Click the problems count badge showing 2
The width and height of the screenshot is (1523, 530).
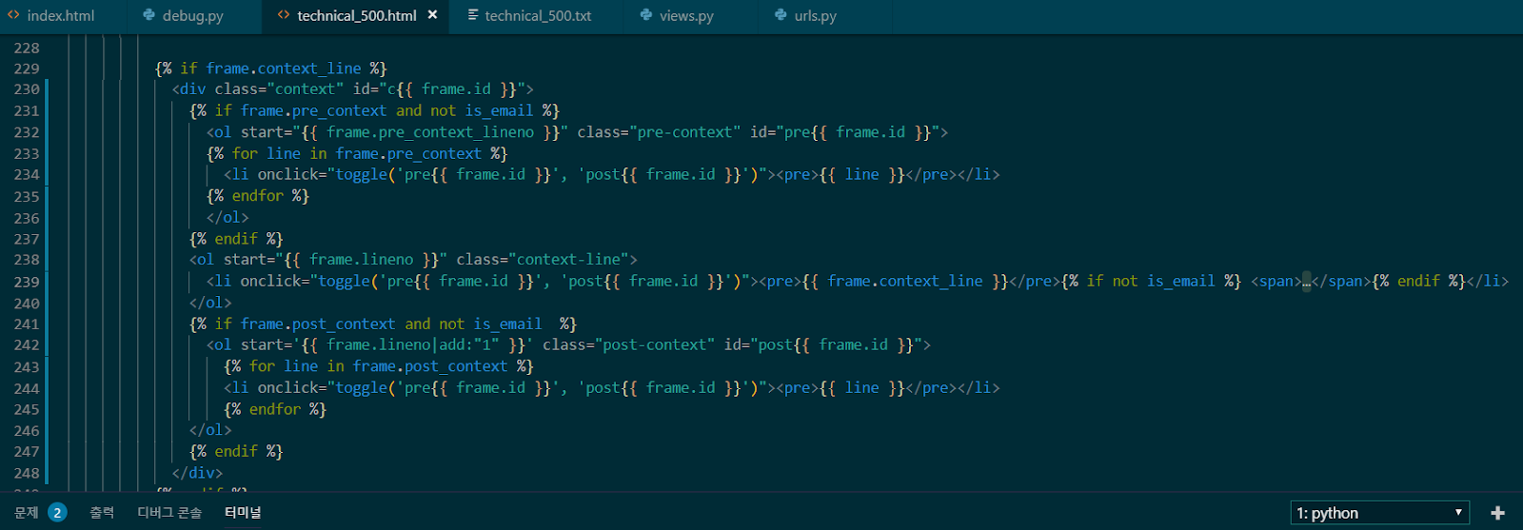[57, 513]
